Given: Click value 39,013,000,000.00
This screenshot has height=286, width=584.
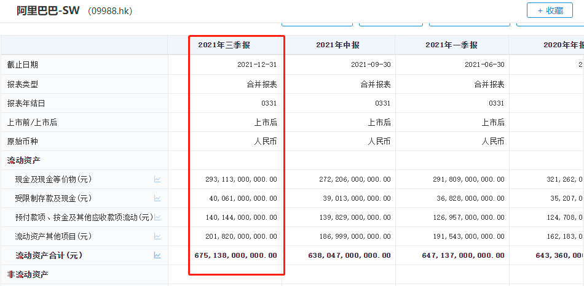Looking at the screenshot, I should click(x=357, y=198).
